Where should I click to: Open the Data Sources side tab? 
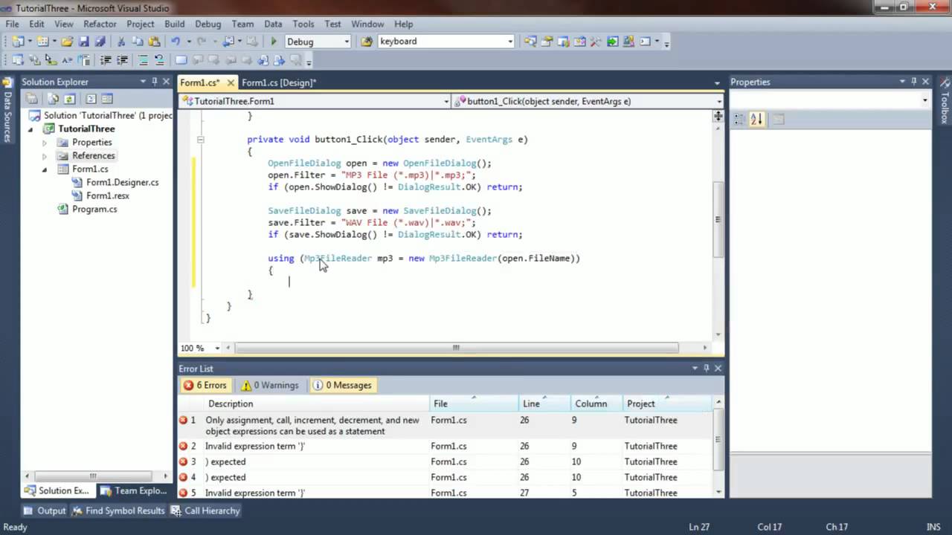click(x=7, y=110)
